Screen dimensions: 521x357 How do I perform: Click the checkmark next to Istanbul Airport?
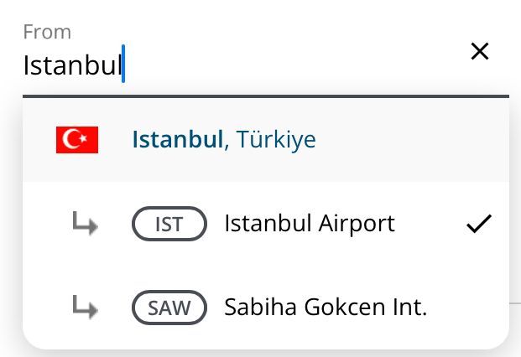coord(479,224)
